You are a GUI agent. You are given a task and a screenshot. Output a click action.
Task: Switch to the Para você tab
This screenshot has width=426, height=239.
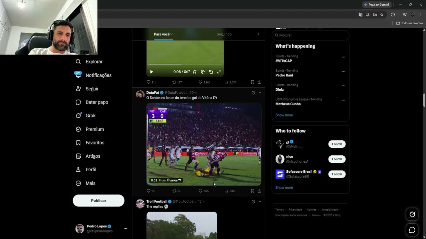[163, 34]
